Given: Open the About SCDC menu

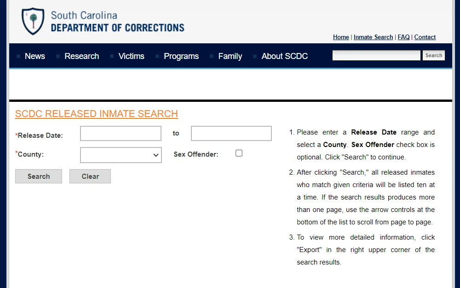Looking at the screenshot, I should [284, 56].
